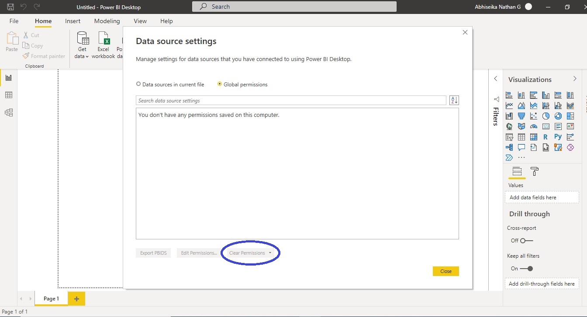Select the decomposition tree visual

(x=509, y=147)
